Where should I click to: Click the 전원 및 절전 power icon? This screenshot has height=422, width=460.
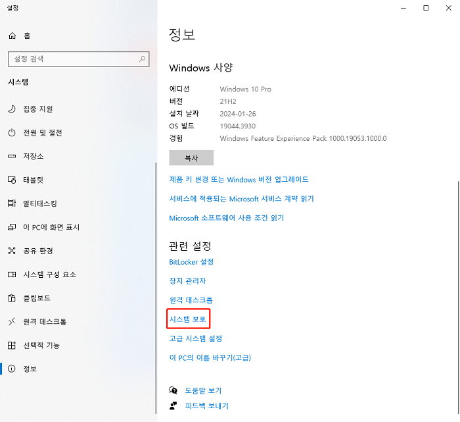click(12, 132)
